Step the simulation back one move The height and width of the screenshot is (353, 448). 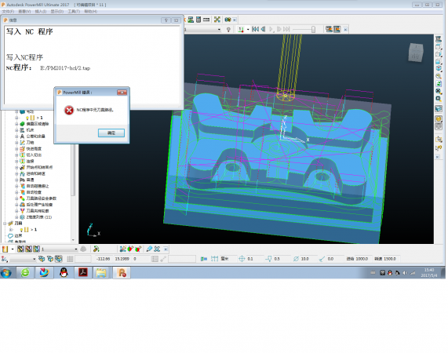(x=263, y=29)
